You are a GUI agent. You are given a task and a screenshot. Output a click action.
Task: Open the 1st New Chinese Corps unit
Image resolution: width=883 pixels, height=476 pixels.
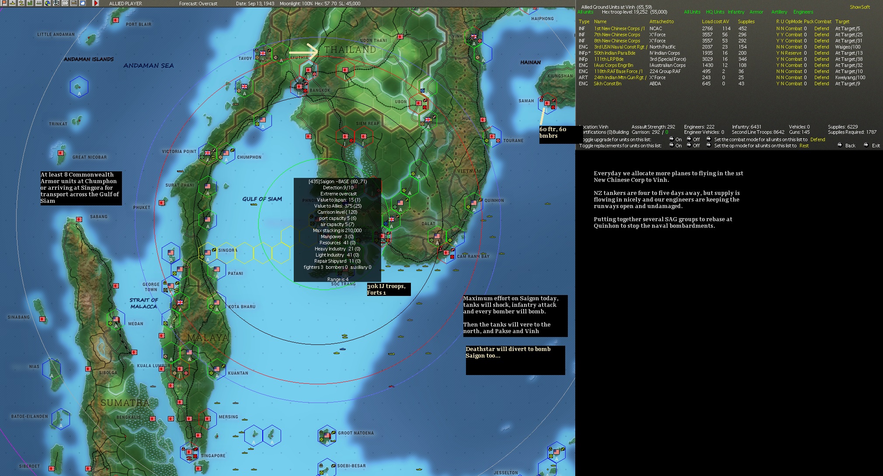pyautogui.click(x=619, y=28)
